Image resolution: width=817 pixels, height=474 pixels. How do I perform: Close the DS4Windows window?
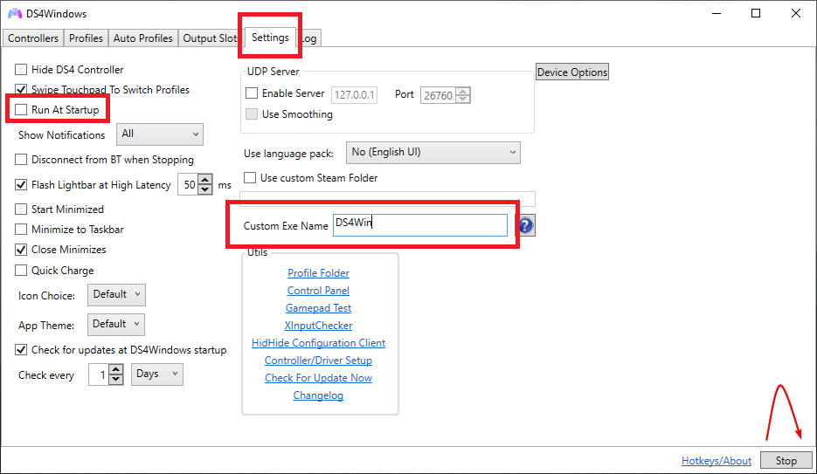tap(796, 13)
